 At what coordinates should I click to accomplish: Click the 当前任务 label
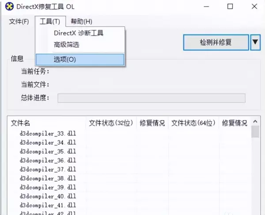35,71
